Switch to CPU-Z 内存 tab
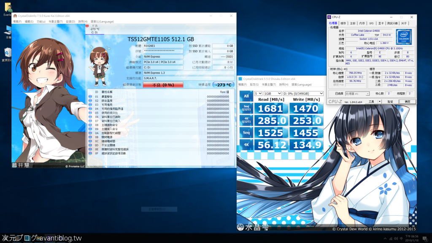Viewport: 432px width, 243px height. pos(362,24)
